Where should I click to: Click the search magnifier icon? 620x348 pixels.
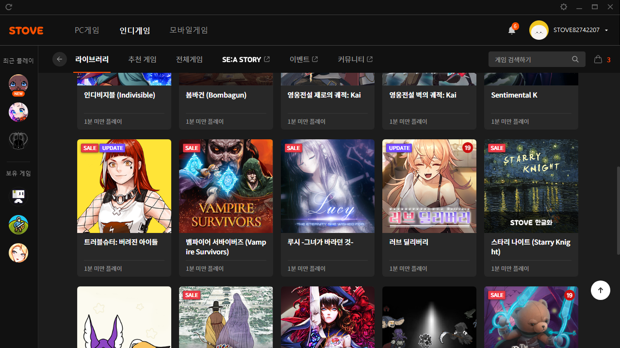point(575,59)
